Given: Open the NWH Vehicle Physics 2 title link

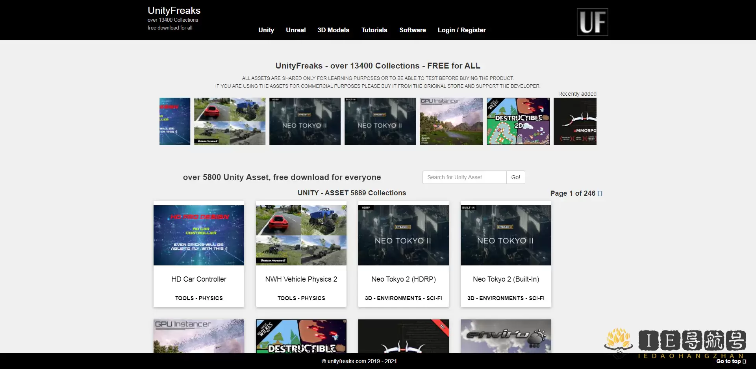Looking at the screenshot, I should [301, 279].
